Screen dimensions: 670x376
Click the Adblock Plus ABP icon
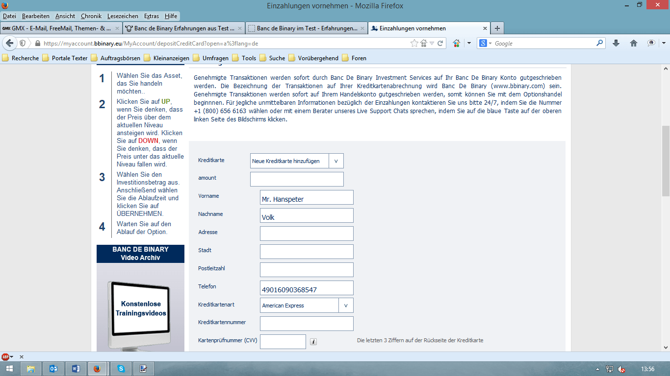[x=5, y=357]
